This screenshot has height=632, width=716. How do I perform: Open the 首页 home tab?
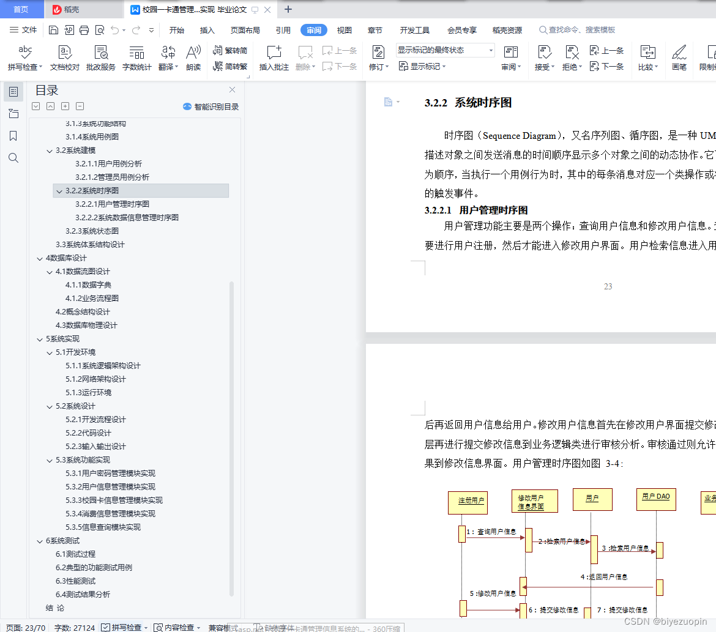(x=21, y=9)
